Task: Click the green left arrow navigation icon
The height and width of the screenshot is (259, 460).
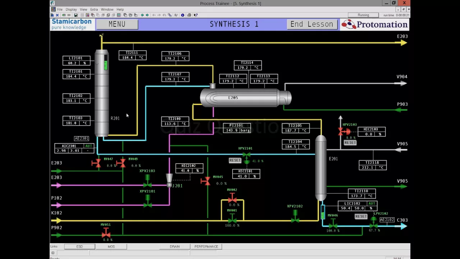Action: pyautogui.click(x=142, y=15)
